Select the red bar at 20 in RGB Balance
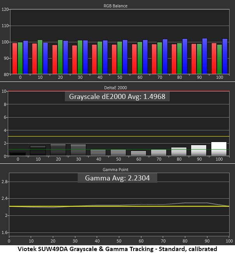Screen dimensions: 235x253 [55, 59]
